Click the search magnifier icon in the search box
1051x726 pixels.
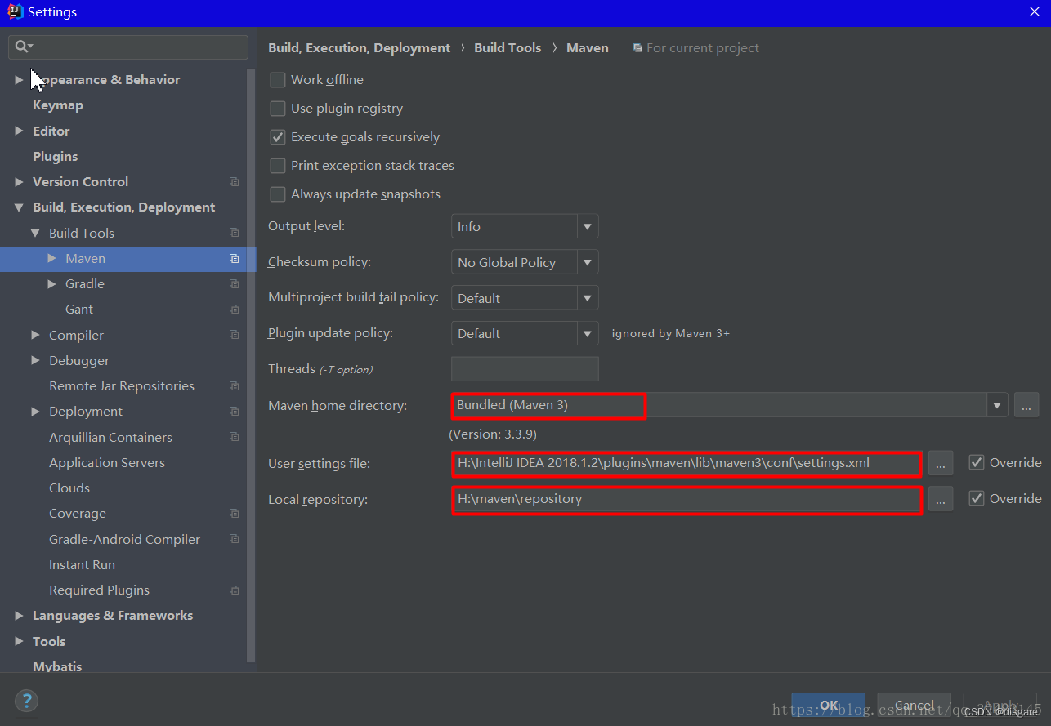coord(22,47)
